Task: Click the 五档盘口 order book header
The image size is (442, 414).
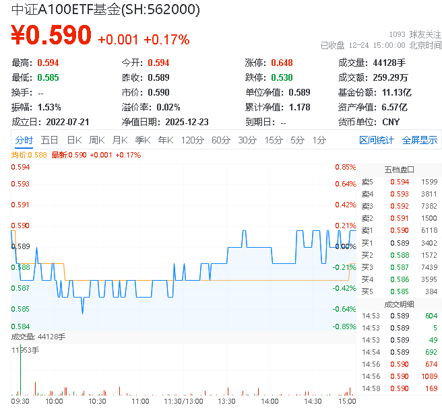Action: pos(399,170)
